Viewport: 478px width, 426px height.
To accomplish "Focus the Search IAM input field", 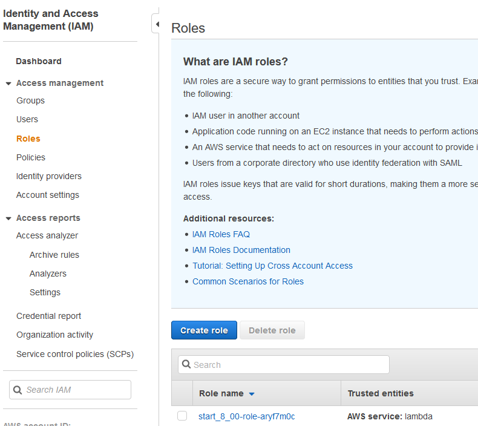I will coord(70,390).
